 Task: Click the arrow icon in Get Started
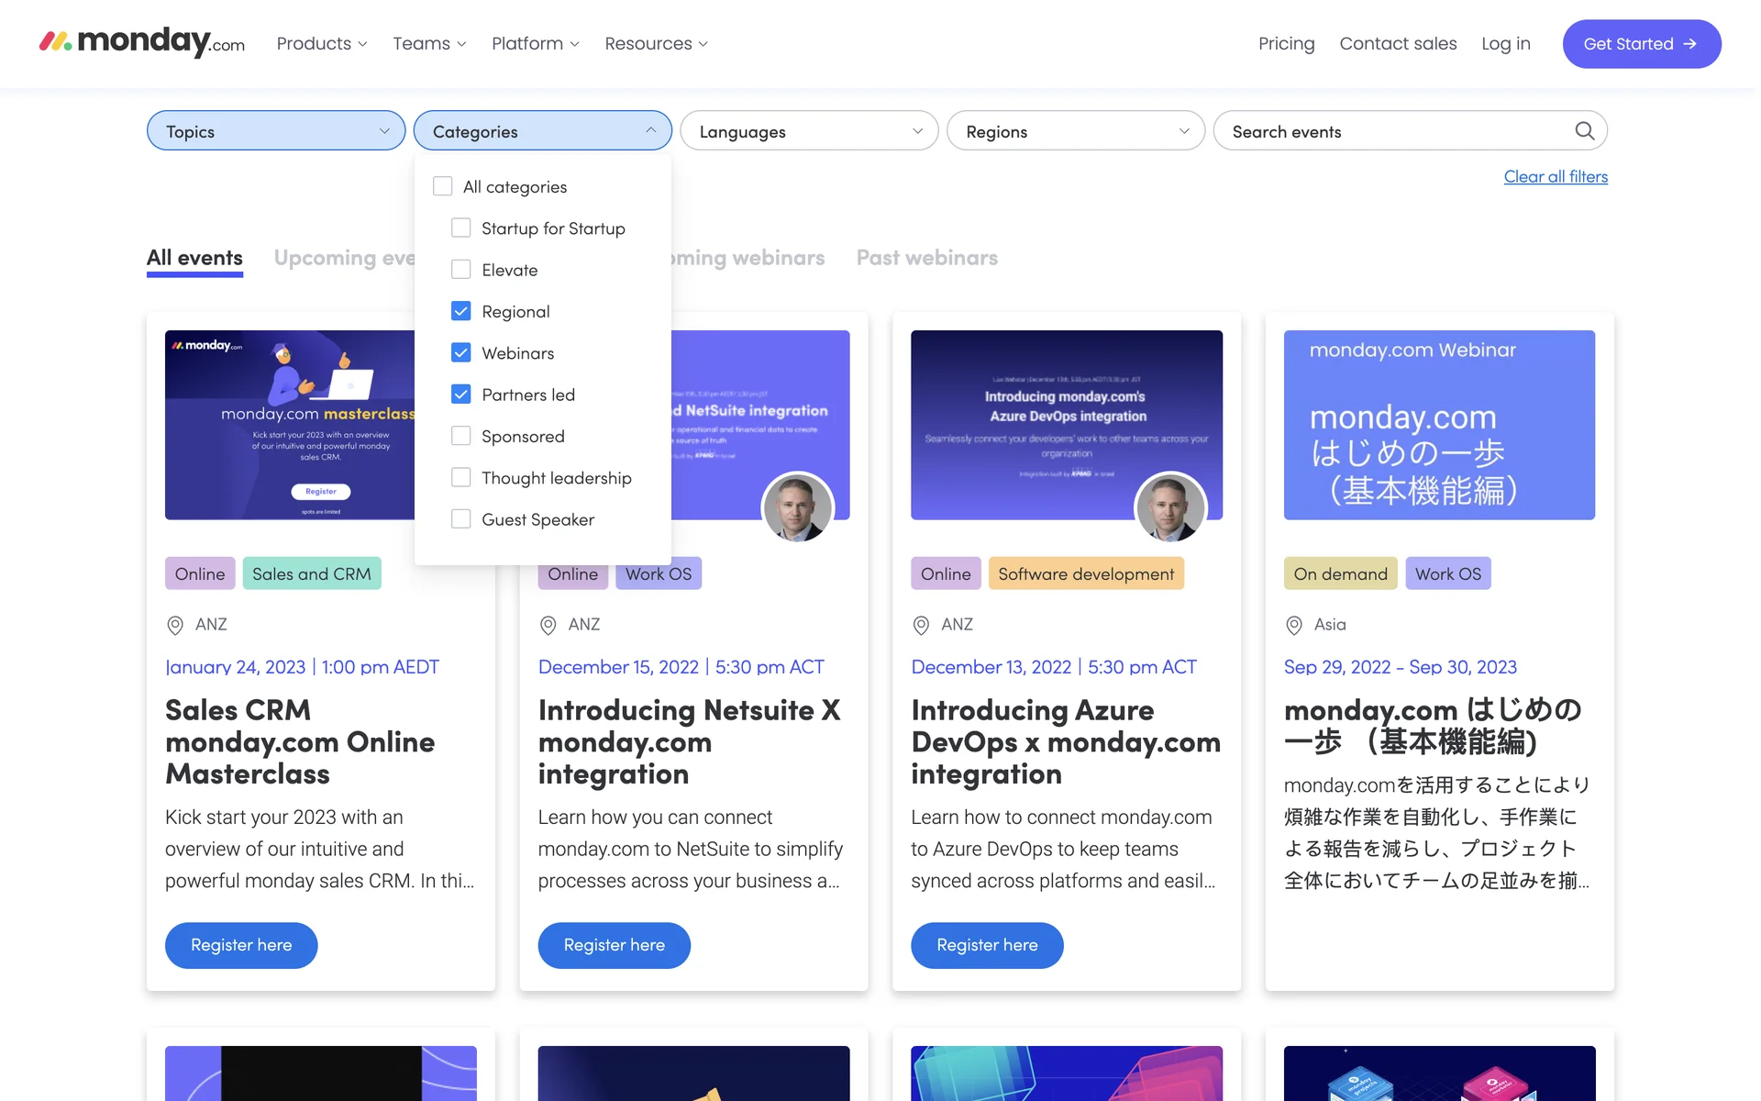(1690, 44)
